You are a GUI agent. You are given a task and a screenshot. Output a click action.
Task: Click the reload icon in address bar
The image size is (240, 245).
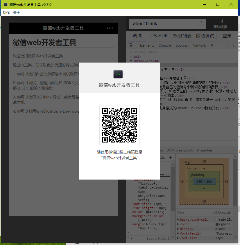point(201,24)
